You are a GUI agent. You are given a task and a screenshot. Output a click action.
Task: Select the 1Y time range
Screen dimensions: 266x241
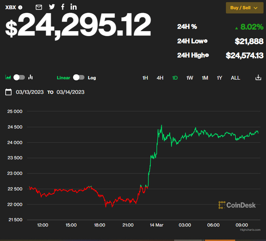coord(220,78)
